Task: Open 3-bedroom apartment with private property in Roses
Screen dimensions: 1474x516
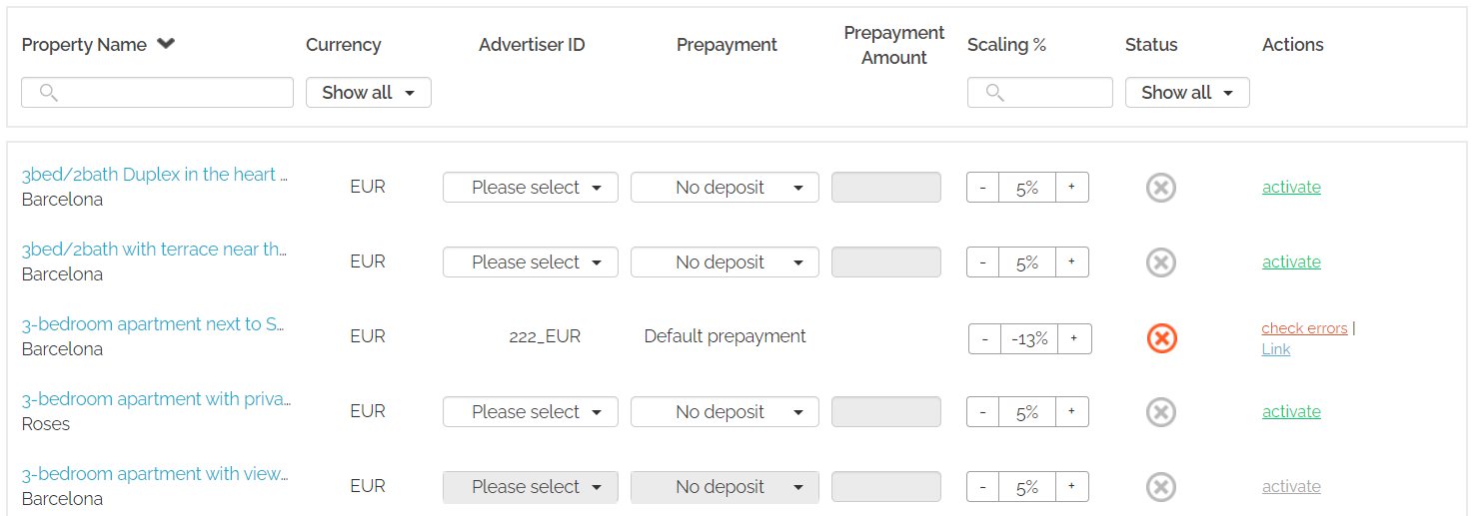Action: (156, 399)
